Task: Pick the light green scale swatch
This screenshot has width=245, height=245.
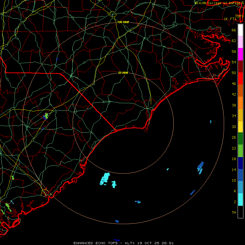Action: click(x=240, y=151)
